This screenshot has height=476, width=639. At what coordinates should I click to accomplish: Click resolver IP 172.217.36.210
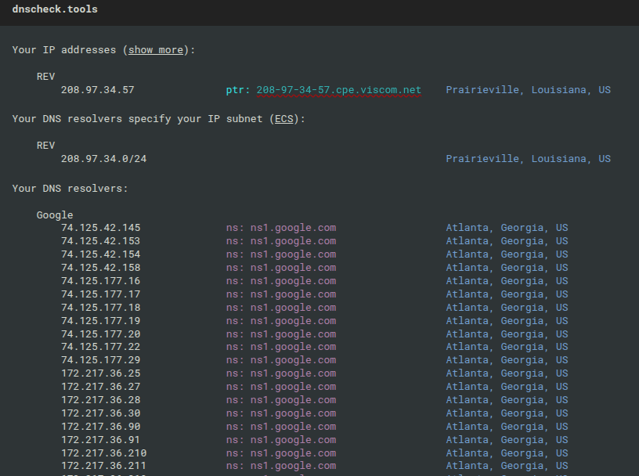[104, 453]
